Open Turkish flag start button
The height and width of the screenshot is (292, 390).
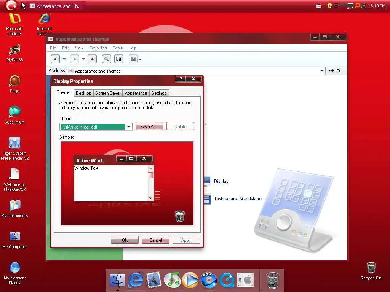tap(11, 5)
